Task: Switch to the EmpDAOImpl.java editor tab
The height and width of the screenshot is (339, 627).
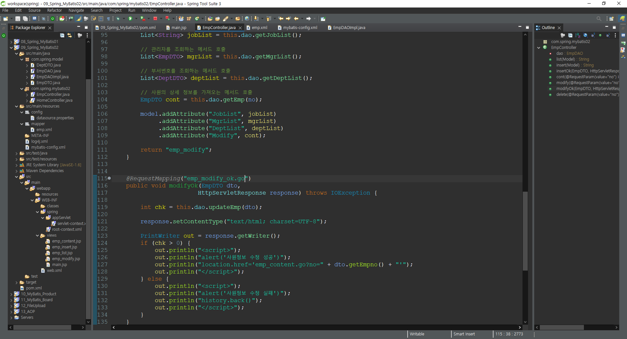Action: click(346, 28)
